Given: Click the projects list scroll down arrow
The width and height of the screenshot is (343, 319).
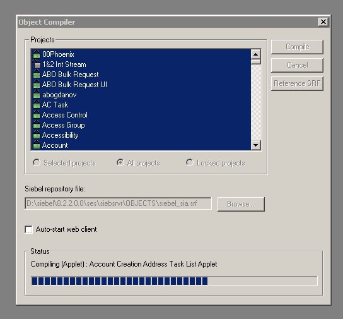Looking at the screenshot, I should (x=256, y=145).
